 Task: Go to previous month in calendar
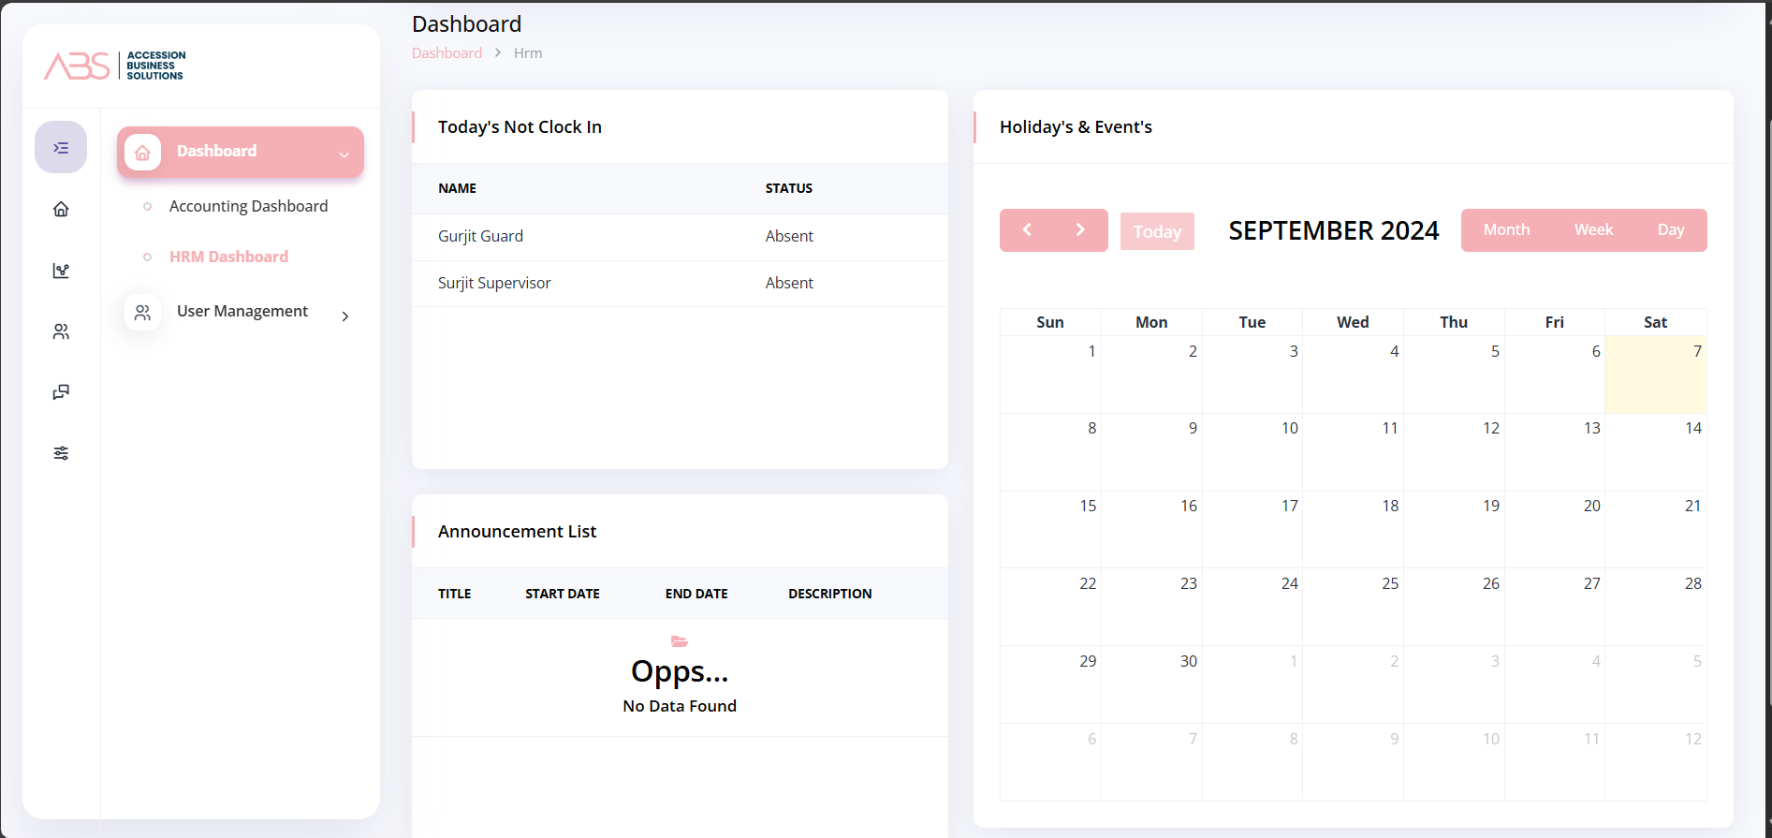[x=1027, y=230]
